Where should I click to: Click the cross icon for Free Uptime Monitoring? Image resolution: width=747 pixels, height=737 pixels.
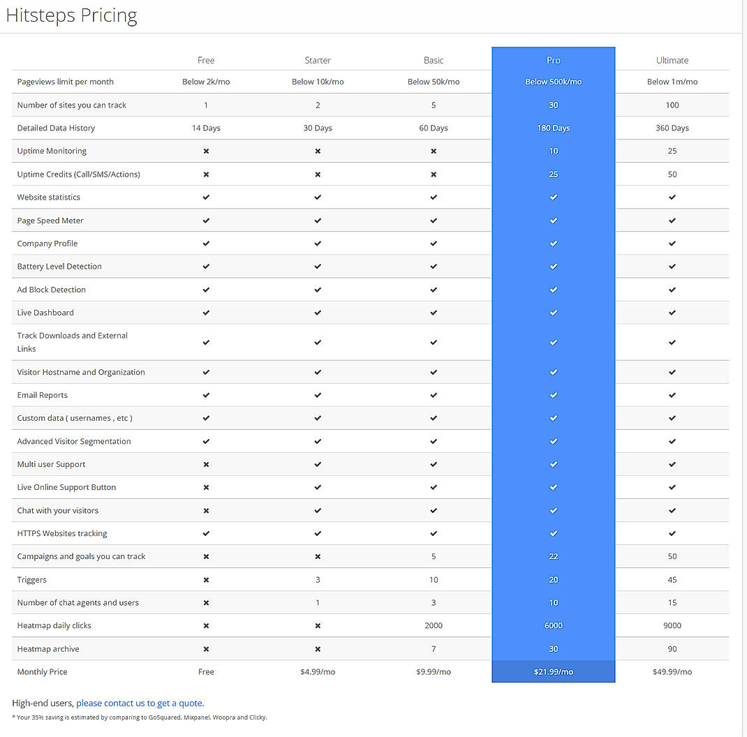(206, 151)
